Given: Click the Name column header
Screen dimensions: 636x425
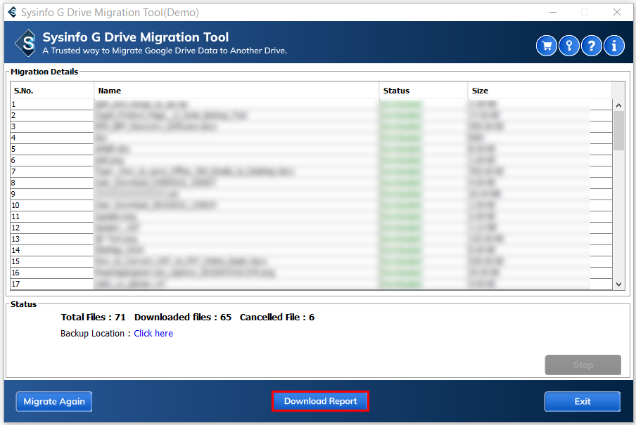Looking at the screenshot, I should 237,91.
